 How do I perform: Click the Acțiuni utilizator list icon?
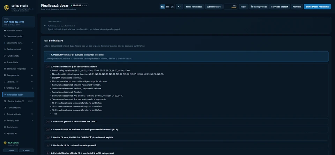[x=5, y=114]
